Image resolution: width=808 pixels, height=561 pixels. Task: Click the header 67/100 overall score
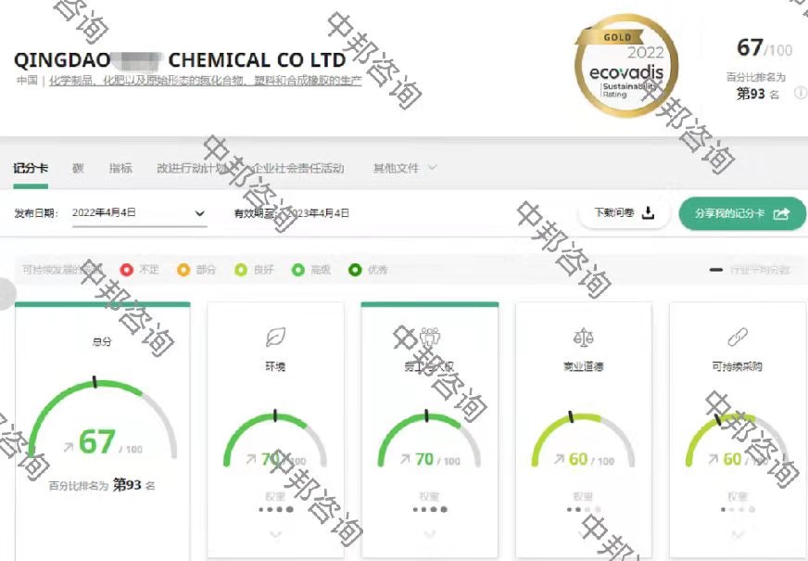tap(764, 48)
